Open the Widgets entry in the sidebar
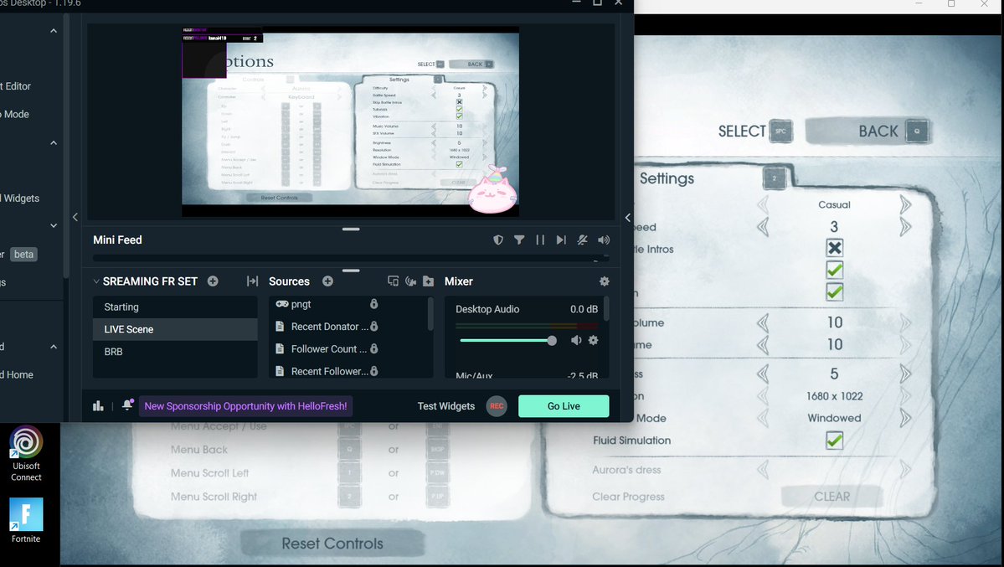The image size is (1004, 567). 20,198
